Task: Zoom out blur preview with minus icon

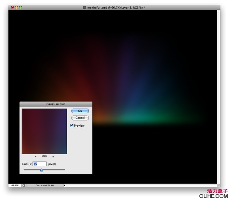Action: (x=36, y=156)
